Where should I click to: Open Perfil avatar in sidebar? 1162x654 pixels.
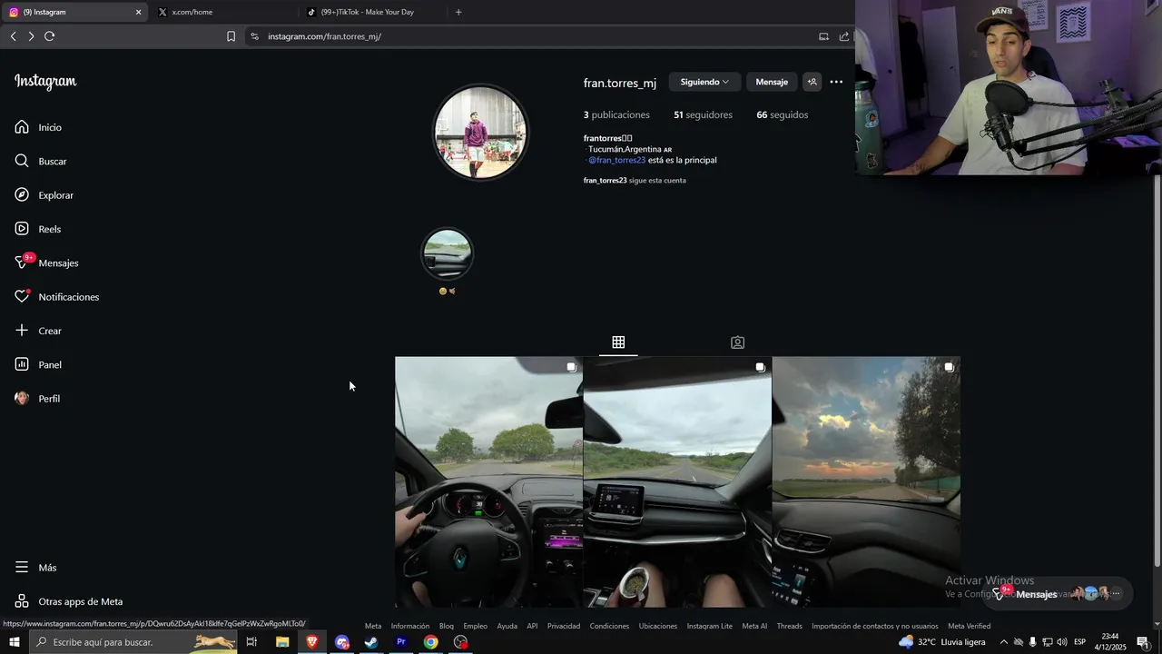click(x=22, y=398)
